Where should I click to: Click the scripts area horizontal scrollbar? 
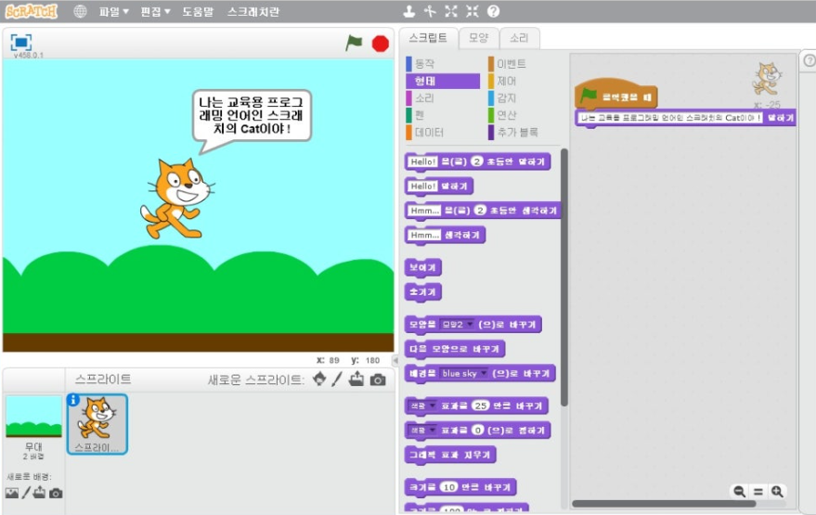tap(664, 504)
